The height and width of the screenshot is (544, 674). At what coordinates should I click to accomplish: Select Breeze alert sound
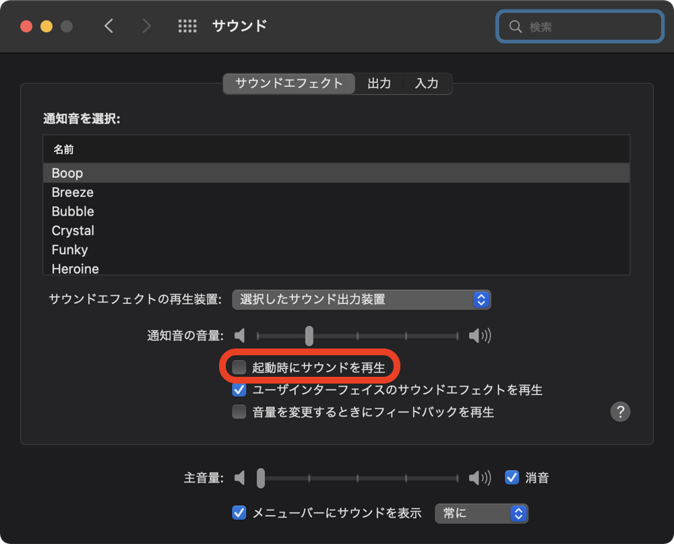point(336,192)
